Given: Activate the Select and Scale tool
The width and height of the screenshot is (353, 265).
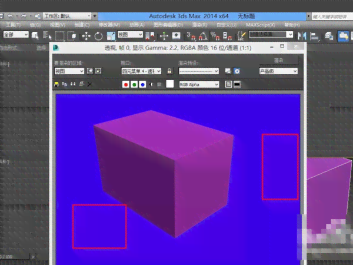Looking at the screenshot, I should click(111, 36).
